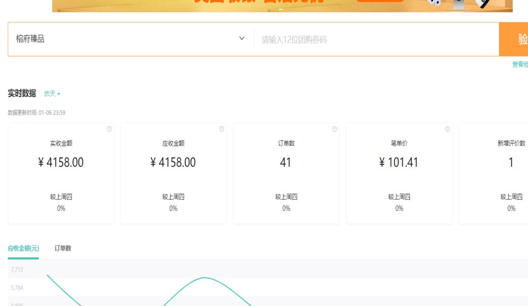Select the 应收金额 ¥4158.00 value
The height and width of the screenshot is (306, 528).
click(x=173, y=162)
